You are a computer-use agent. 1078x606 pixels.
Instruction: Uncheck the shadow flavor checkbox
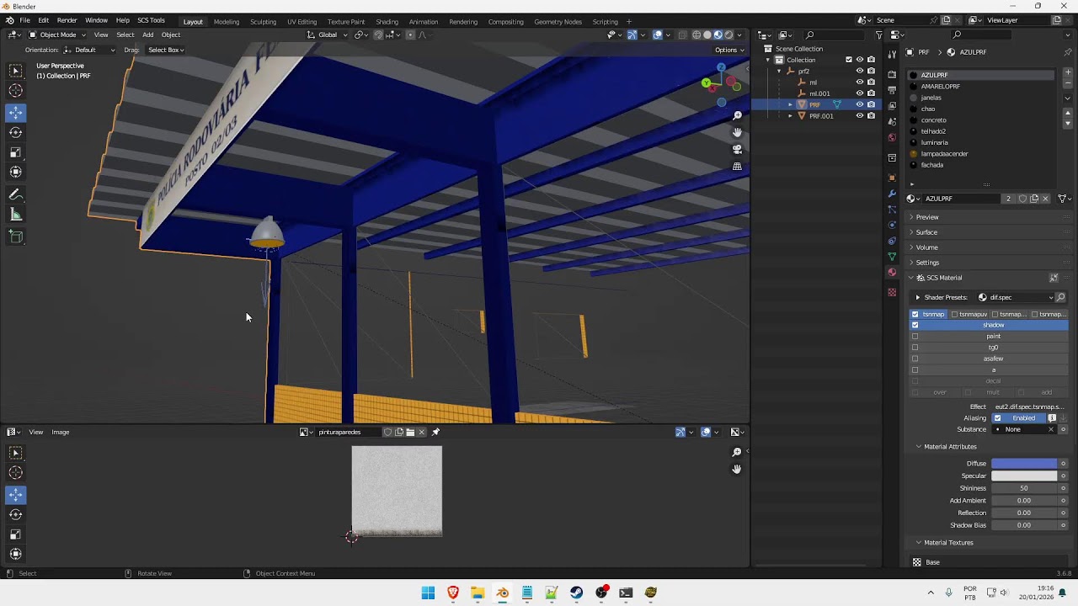(x=915, y=325)
